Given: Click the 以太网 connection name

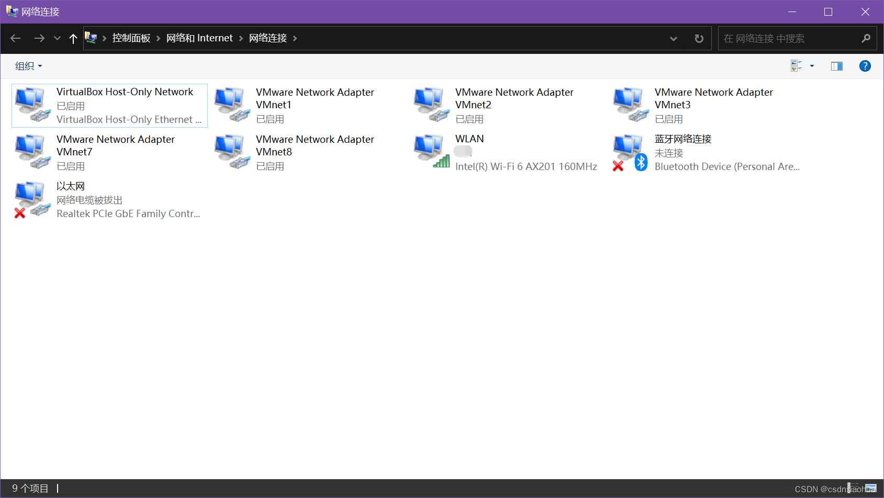Looking at the screenshot, I should (71, 186).
